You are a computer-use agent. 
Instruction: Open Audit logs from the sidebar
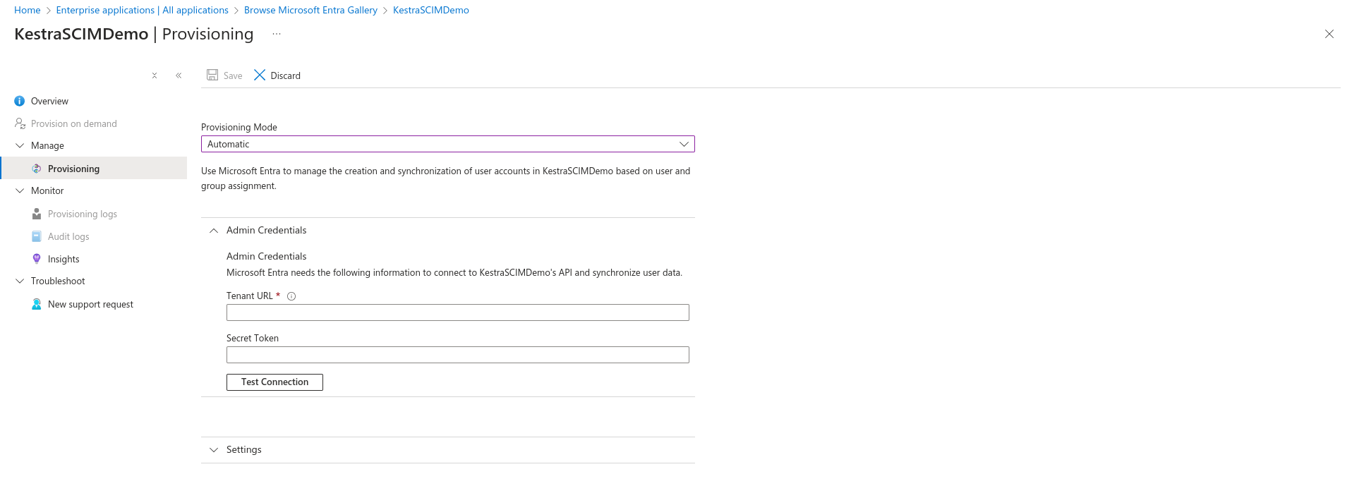pos(68,237)
